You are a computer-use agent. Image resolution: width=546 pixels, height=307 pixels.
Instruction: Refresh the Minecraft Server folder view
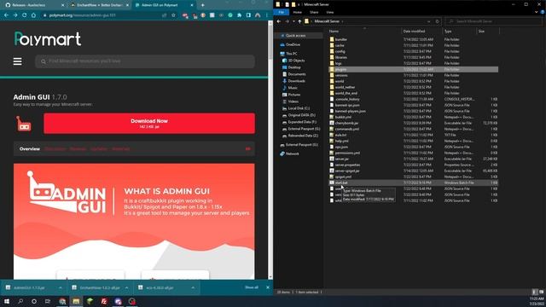[438, 21]
